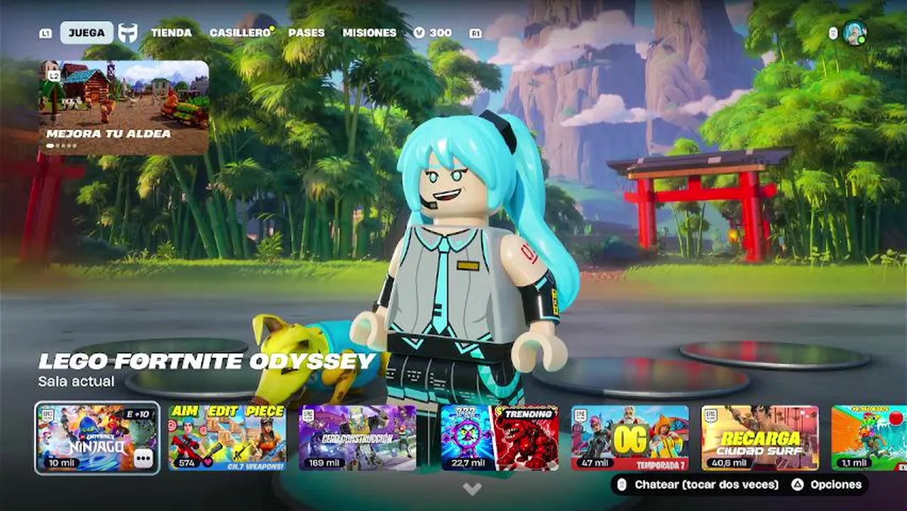The image size is (907, 511).
Task: Open V-Bucks balance showing 300
Action: click(x=432, y=33)
